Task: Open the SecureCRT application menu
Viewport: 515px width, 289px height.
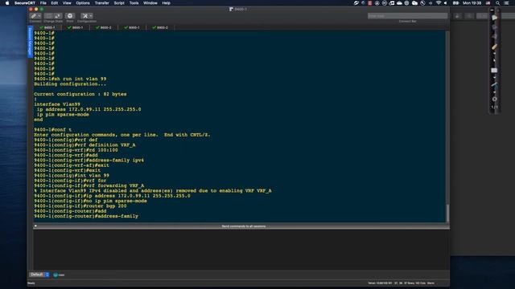Action: 25,3
